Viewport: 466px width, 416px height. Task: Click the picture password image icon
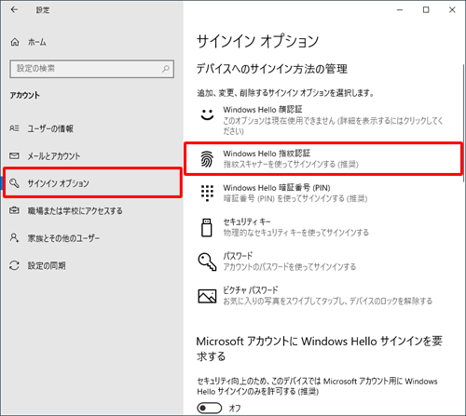pyautogui.click(x=207, y=296)
